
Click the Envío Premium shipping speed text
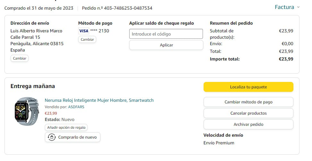click(219, 143)
